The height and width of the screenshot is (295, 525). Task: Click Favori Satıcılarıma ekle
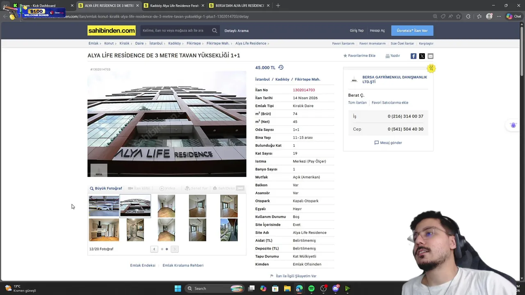tap(390, 103)
